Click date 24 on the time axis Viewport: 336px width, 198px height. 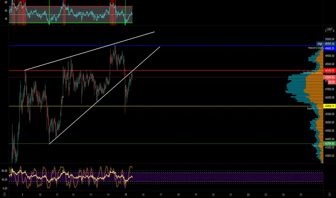point(283,194)
